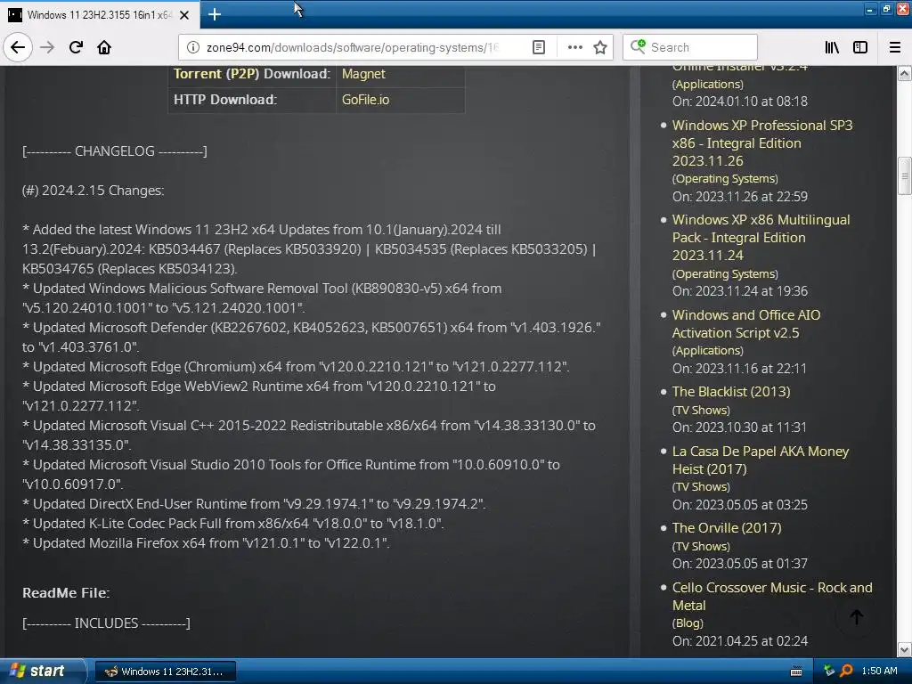
Task: Click the INCLUDES heading text
Action: tap(106, 623)
